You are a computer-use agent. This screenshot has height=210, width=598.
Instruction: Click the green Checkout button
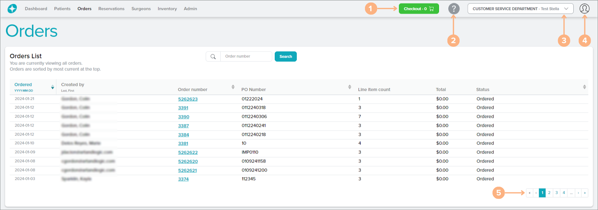tap(418, 9)
